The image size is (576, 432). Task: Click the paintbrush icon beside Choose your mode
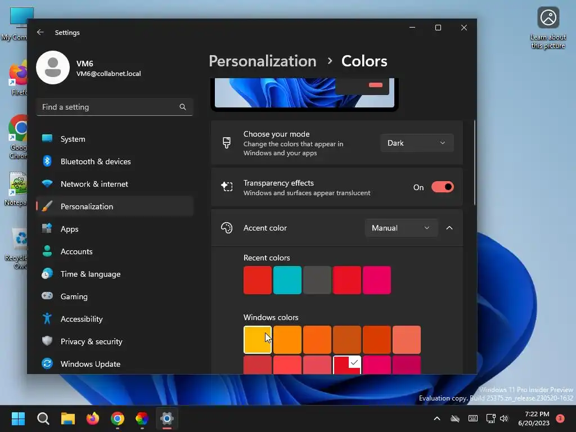pyautogui.click(x=227, y=143)
